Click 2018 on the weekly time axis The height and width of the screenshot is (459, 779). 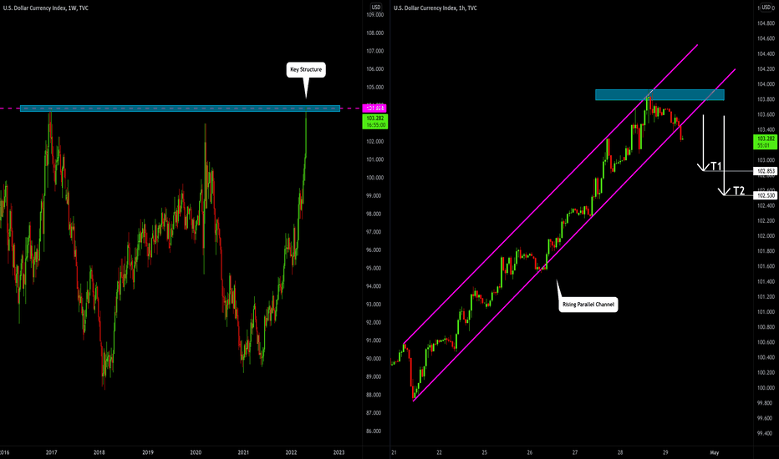coord(99,452)
